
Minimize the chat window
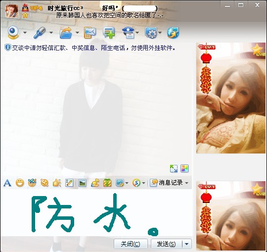(227, 5)
